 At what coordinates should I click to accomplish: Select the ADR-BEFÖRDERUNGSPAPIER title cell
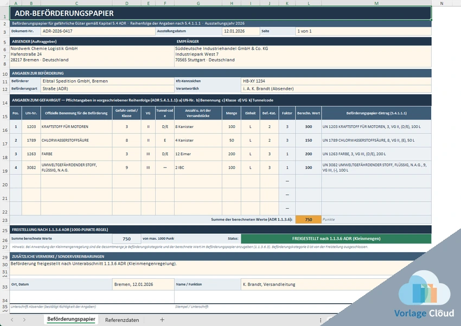(x=221, y=13)
